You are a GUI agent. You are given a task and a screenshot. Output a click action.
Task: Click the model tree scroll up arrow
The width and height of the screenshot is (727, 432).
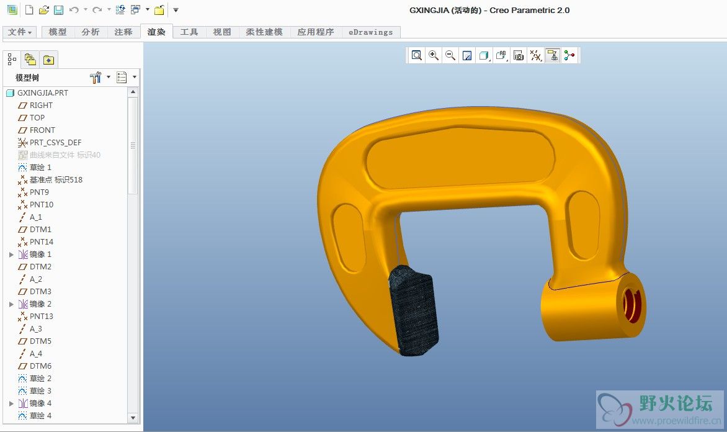click(x=133, y=92)
